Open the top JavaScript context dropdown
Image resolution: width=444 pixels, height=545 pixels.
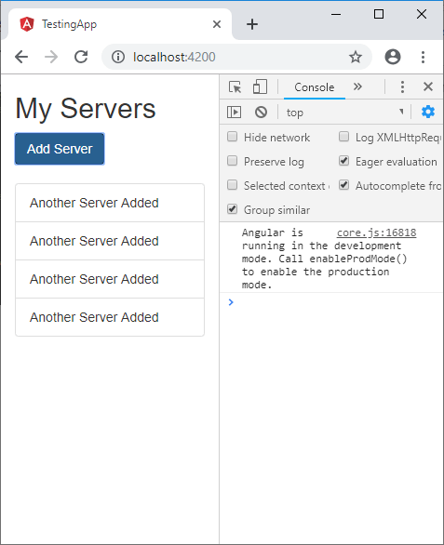(344, 113)
